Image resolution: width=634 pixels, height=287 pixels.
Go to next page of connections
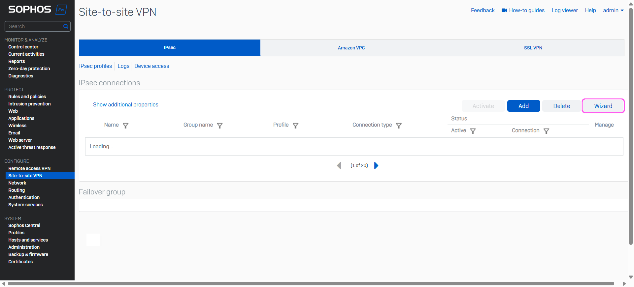click(x=376, y=165)
